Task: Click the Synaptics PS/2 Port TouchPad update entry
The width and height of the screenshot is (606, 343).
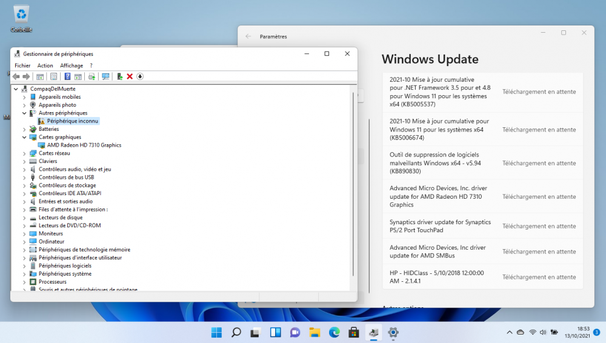Action: point(483,226)
